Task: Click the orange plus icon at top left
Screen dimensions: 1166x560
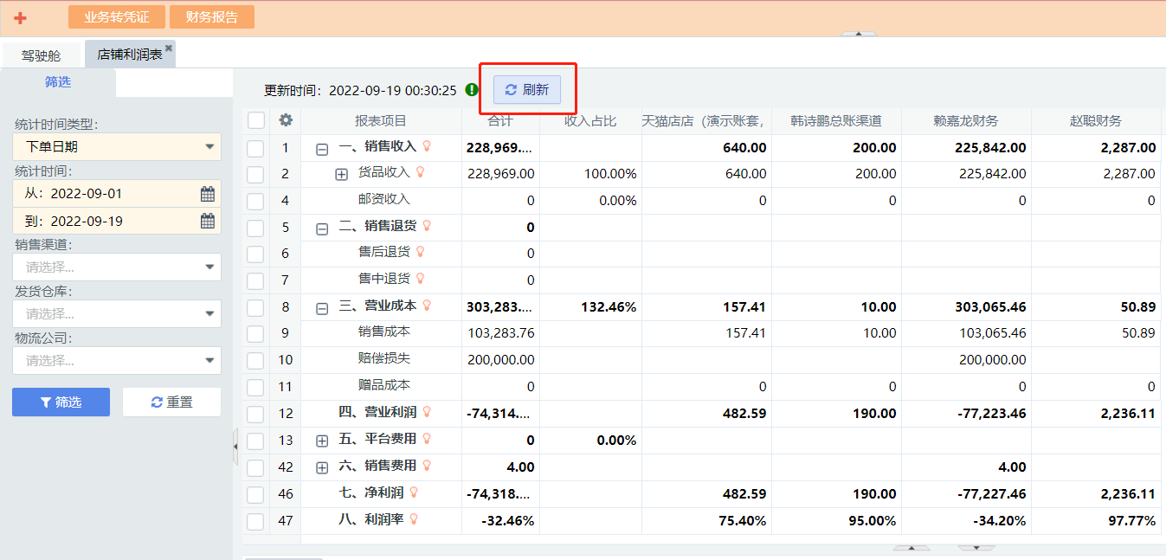Action: click(20, 17)
